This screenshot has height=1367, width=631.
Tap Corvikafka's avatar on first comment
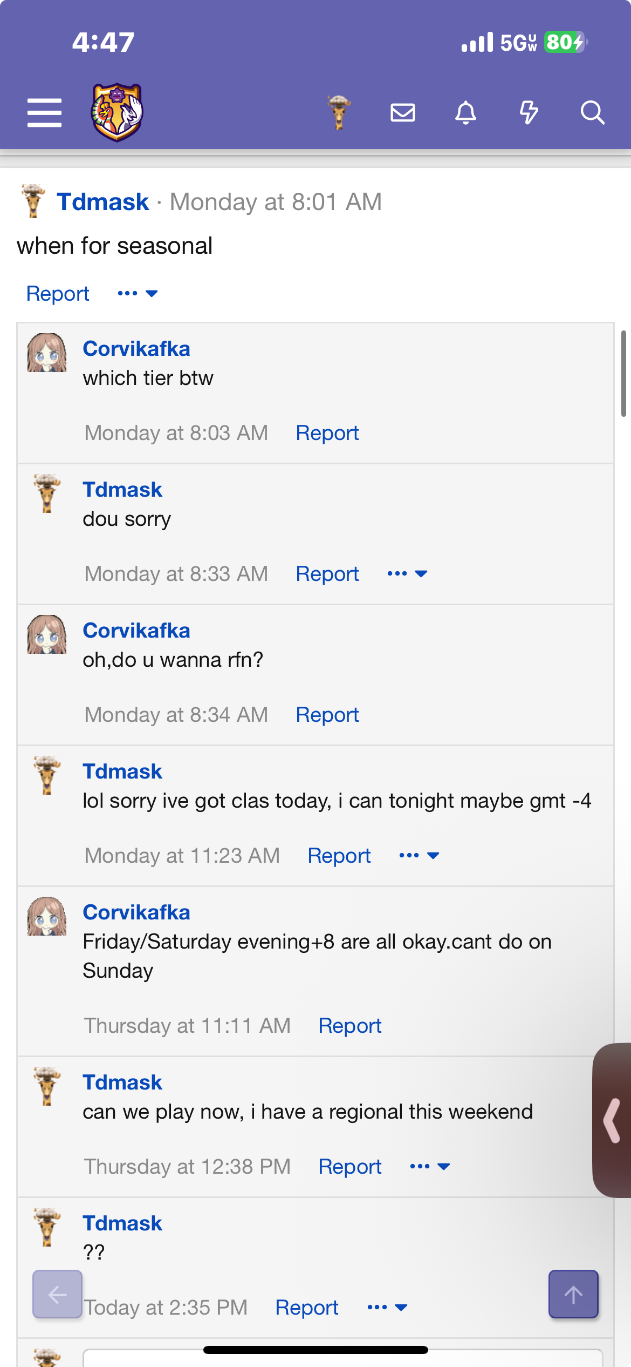point(47,353)
